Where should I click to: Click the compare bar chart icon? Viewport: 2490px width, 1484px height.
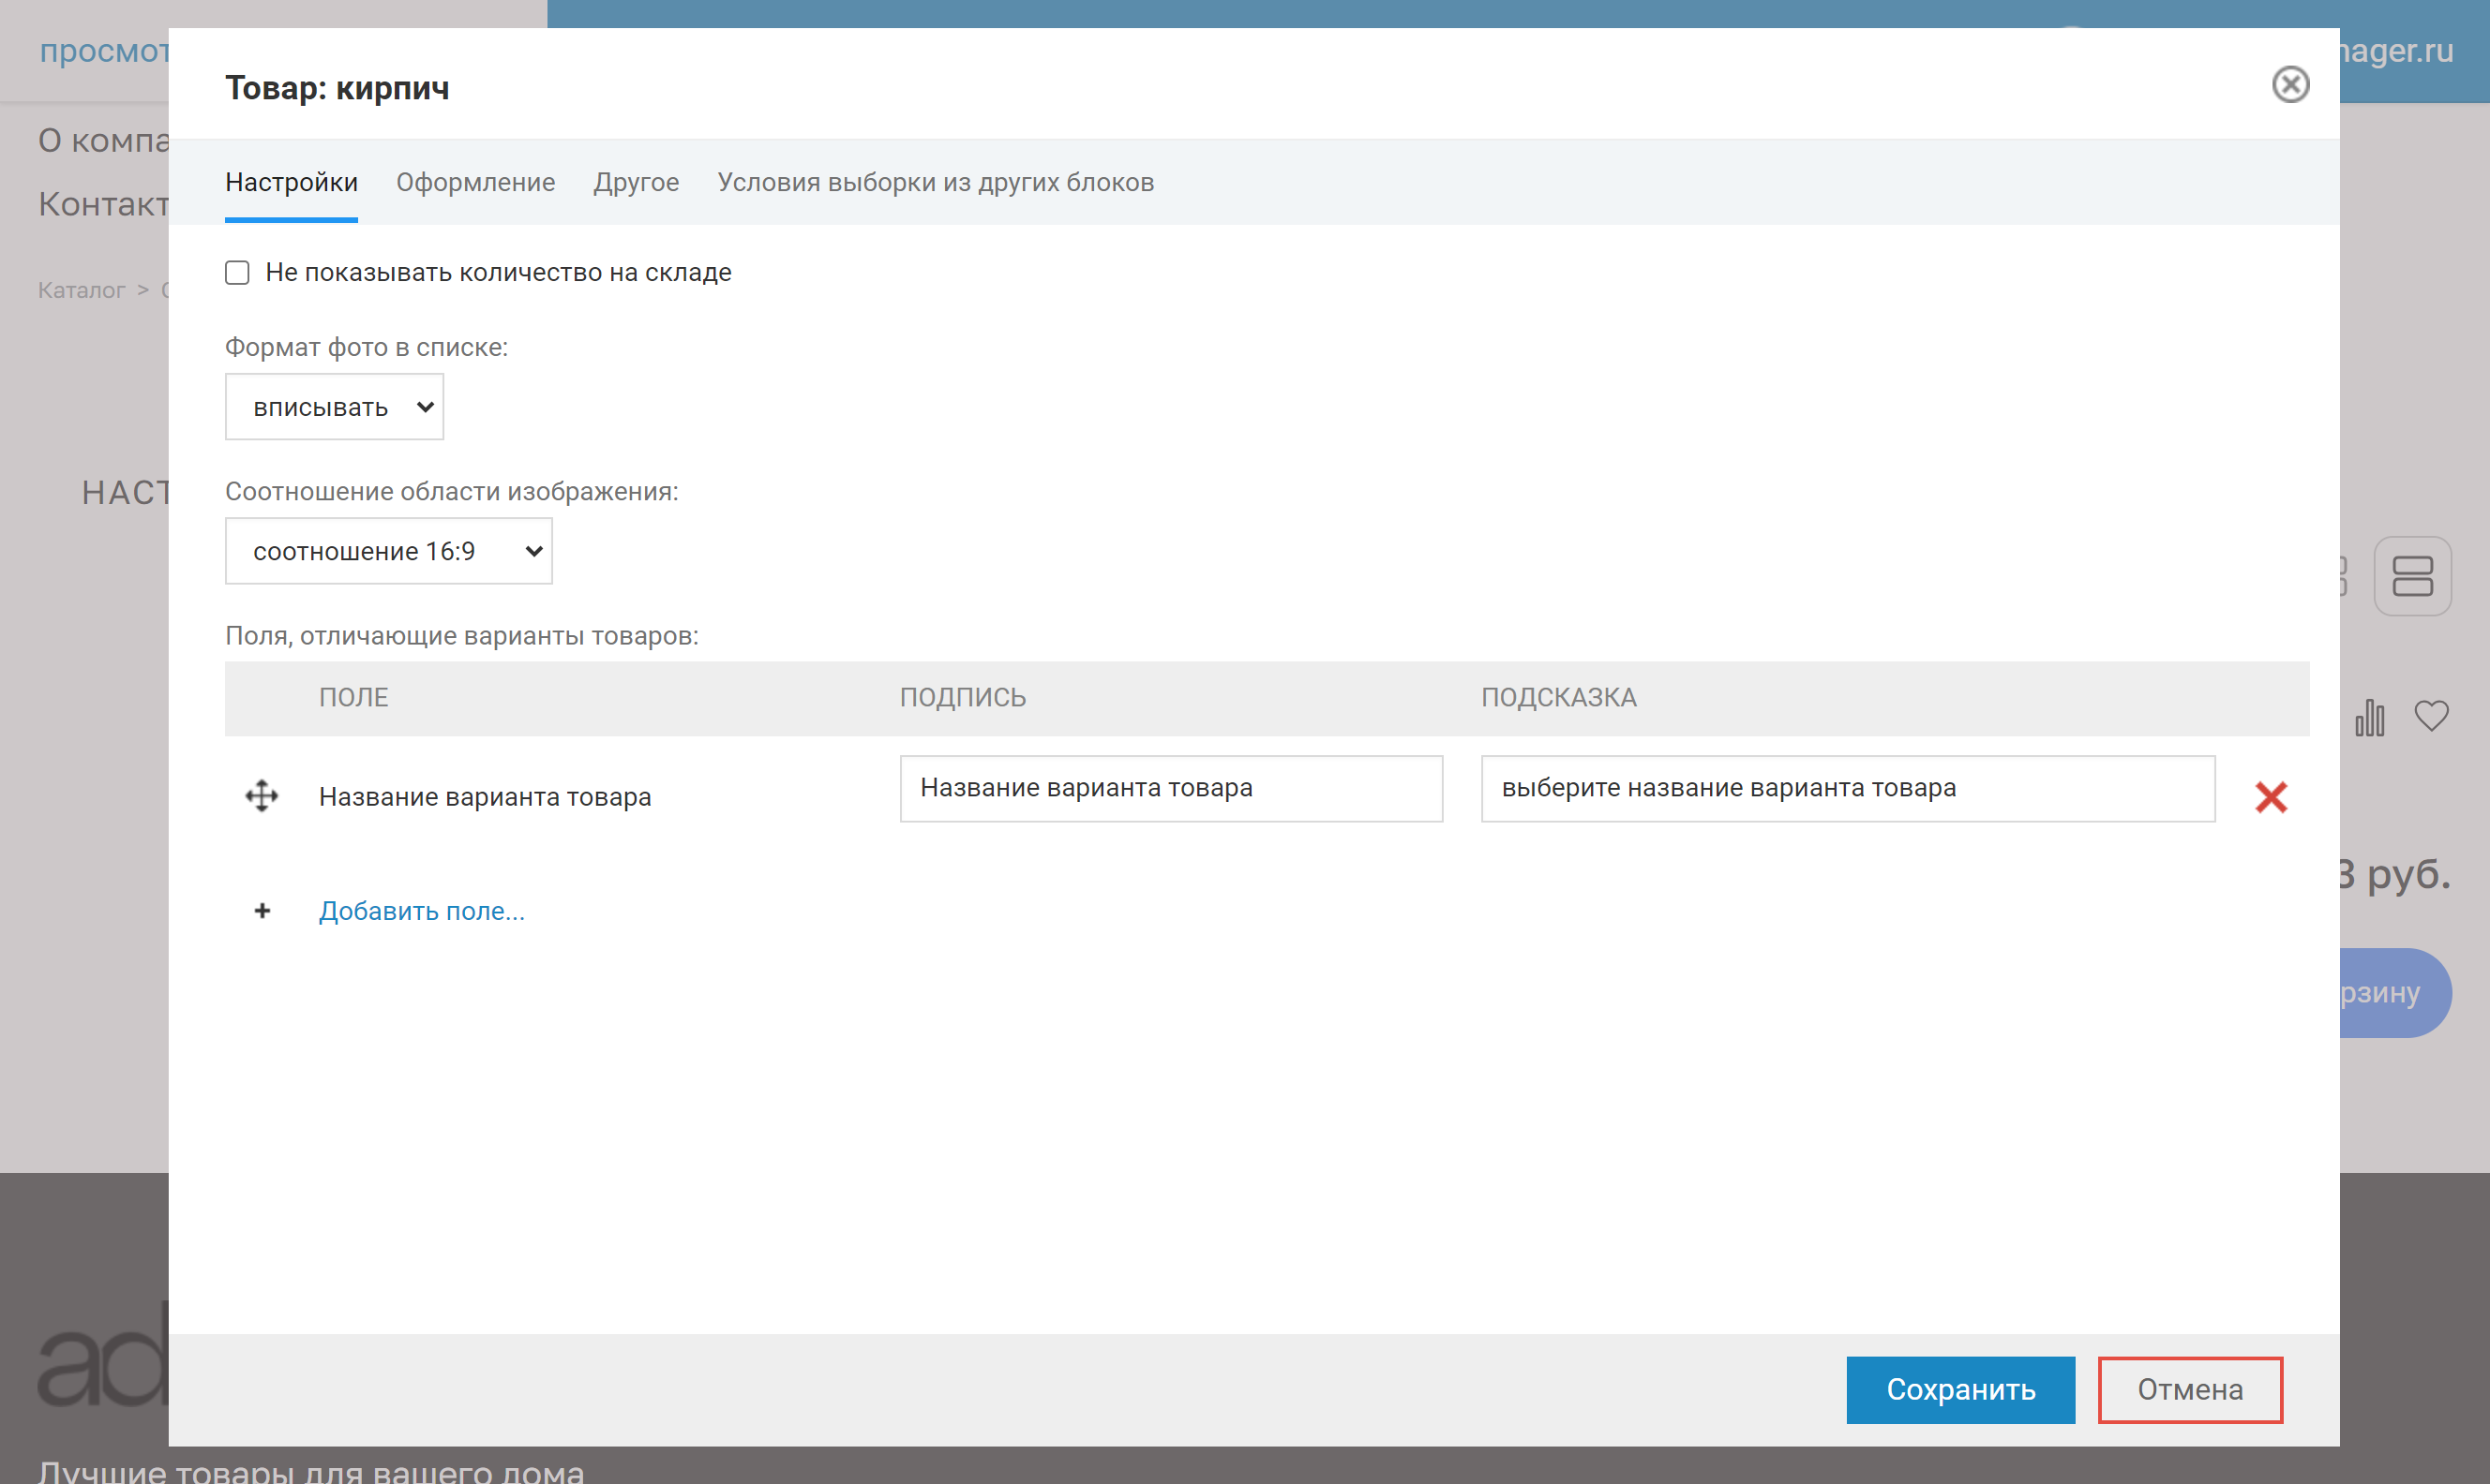(2369, 717)
